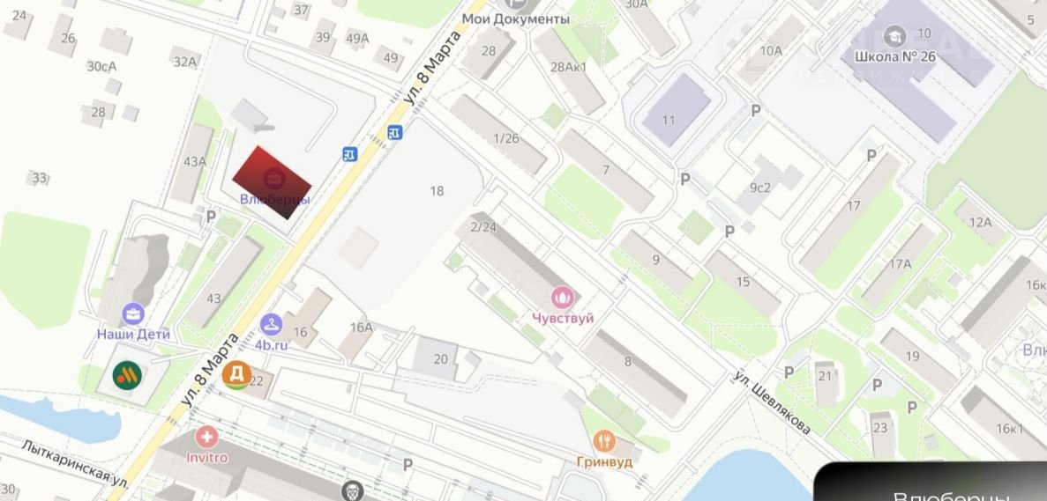Screen dimensions: 1047x501
Task: Click the orange Дикси store icon
Action: pyautogui.click(x=236, y=375)
